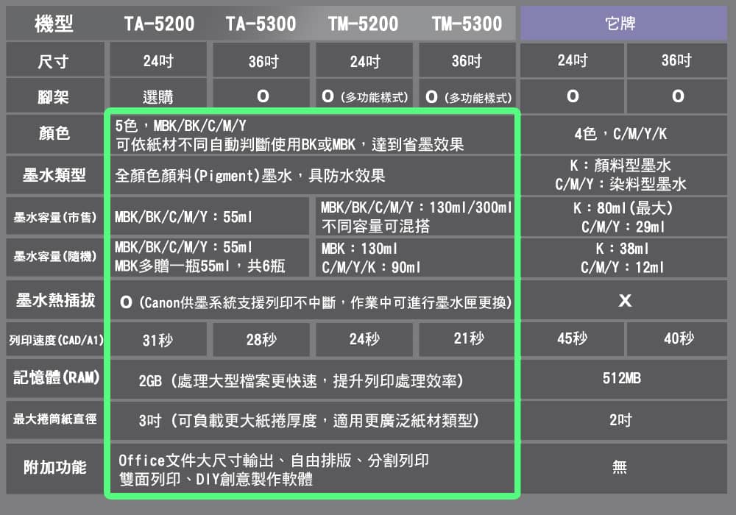The image size is (736, 515).
Task: Click the 選購 stand cell
Action: [x=159, y=97]
